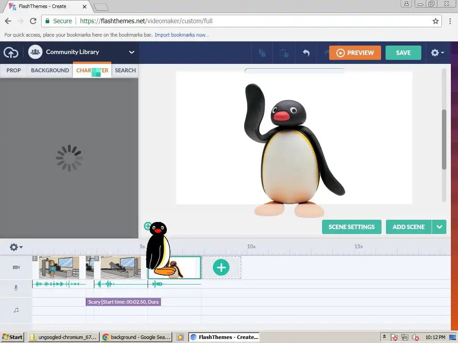The width and height of the screenshot is (458, 343).
Task: Open the SEARCH tab
Action: coord(125,70)
